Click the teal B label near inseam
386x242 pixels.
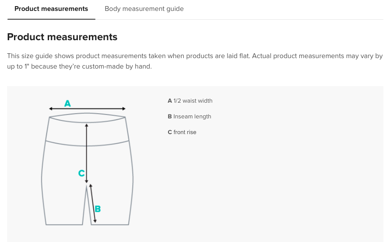point(98,209)
